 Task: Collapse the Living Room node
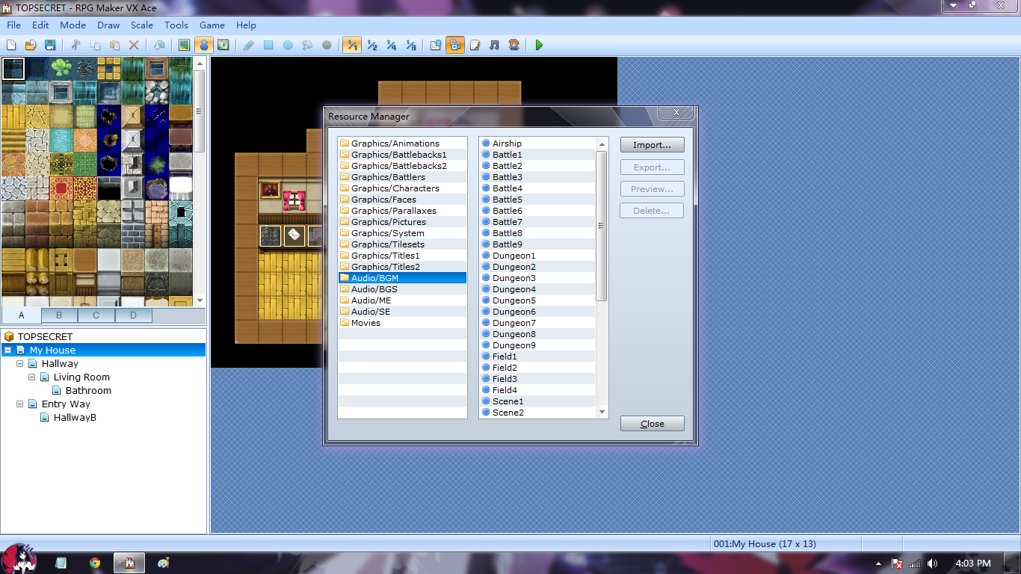click(31, 377)
